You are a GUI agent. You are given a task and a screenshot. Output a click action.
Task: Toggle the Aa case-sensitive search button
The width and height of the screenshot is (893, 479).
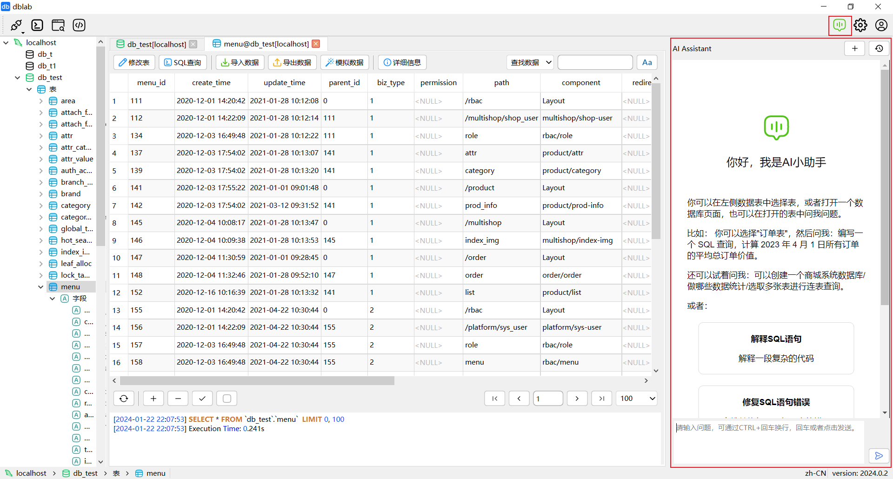point(647,62)
